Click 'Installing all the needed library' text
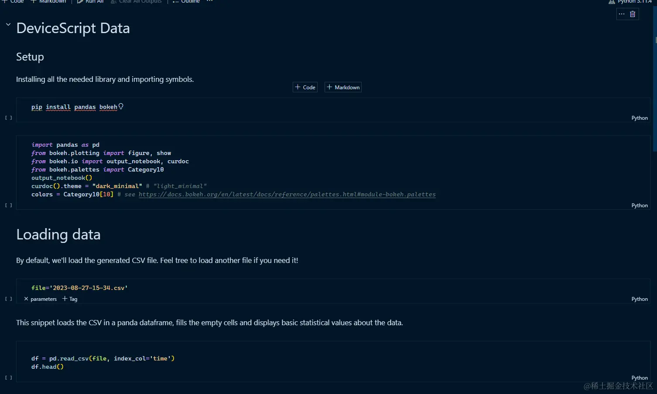The image size is (657, 394). (105, 79)
